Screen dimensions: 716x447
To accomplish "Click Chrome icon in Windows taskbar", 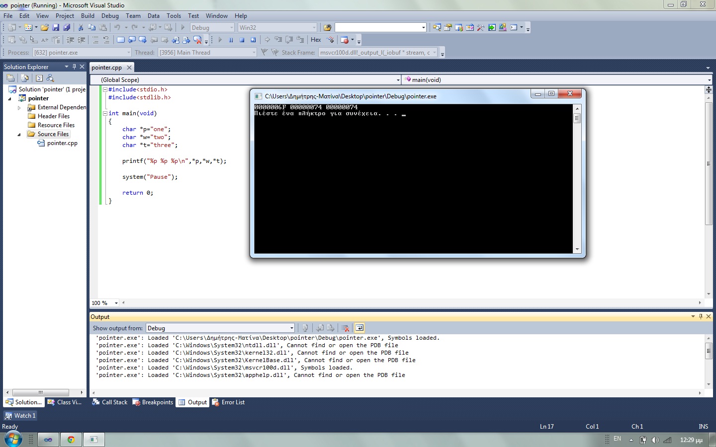I will point(71,440).
